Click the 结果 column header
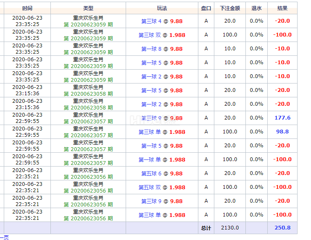 tap(282, 8)
